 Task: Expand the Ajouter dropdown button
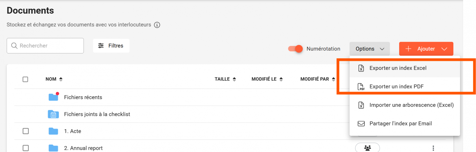click(x=426, y=49)
